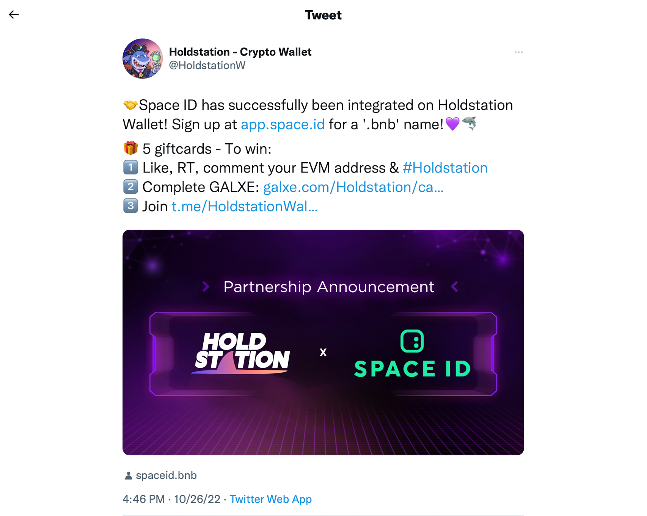Click the SPACE ID green text
The width and height of the screenshot is (647, 516).
pyautogui.click(x=412, y=369)
